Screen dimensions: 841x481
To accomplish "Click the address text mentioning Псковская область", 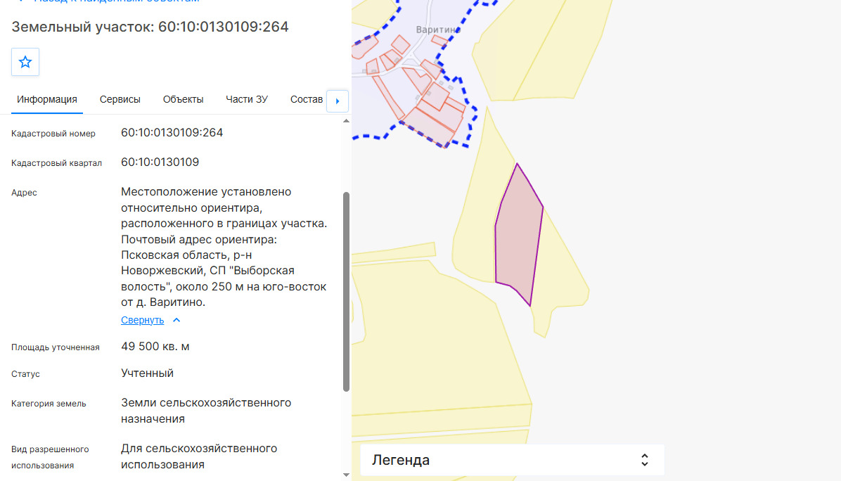I will [x=224, y=248].
